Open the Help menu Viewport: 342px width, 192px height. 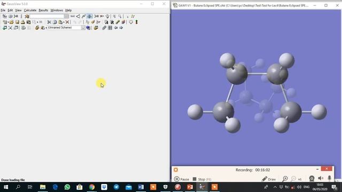(68, 10)
